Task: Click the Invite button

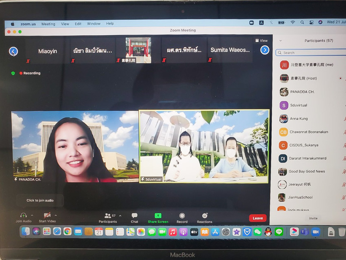Action: 313,218
